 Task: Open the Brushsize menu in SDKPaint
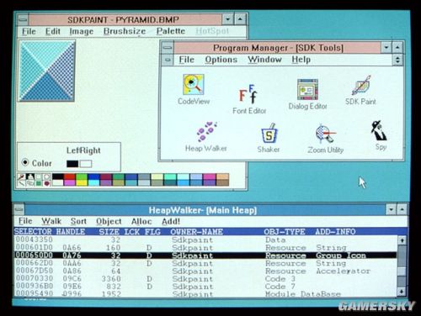click(x=125, y=31)
